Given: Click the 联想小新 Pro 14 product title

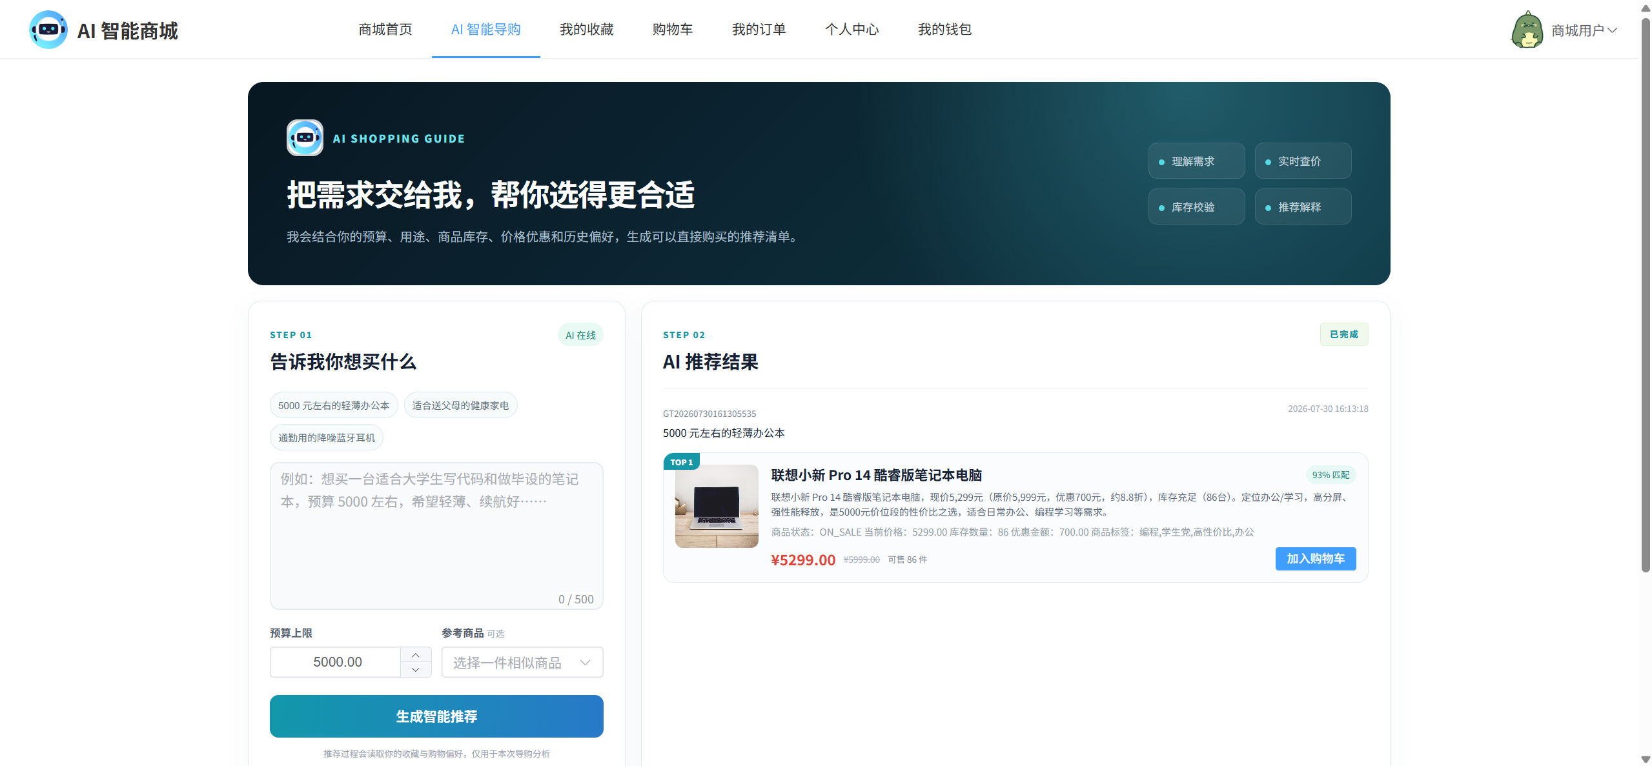Looking at the screenshot, I should 876,476.
